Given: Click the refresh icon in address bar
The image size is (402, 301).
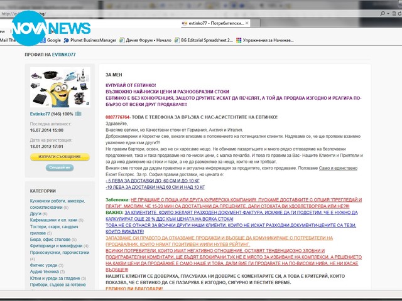Looking at the screenshot, I should click(399, 13).
